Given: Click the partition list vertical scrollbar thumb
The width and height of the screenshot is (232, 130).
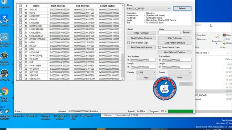Looking at the screenshot, I should click(x=123, y=65).
